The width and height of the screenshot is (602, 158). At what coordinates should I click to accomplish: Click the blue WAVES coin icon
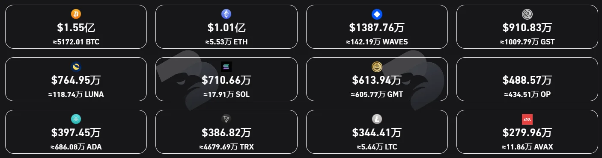pyautogui.click(x=377, y=14)
